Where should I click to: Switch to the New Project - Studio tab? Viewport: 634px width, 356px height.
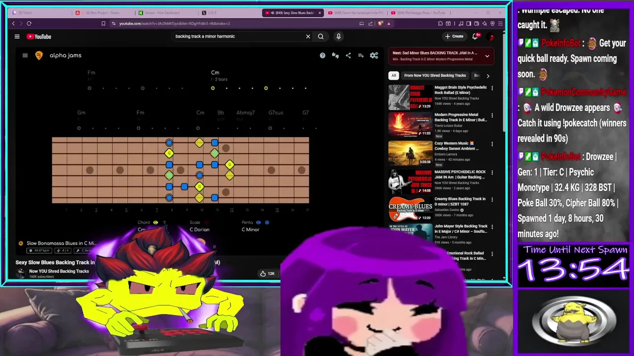point(104,13)
